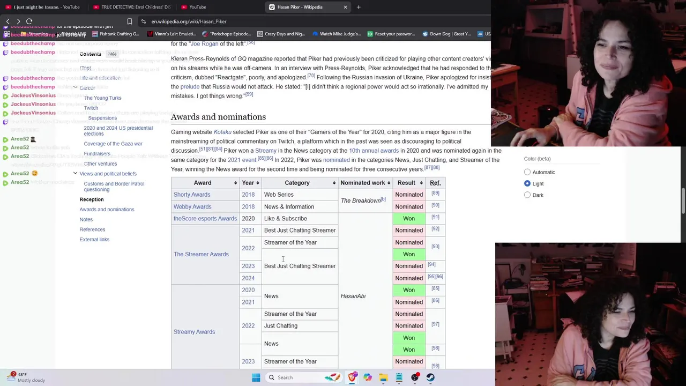Image resolution: width=686 pixels, height=386 pixels.
Task: Open Windows Start menu
Action: pos(256,377)
